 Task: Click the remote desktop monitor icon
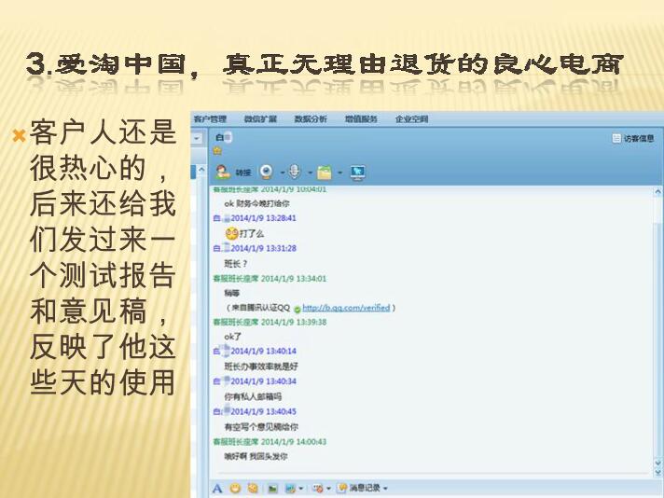358,173
